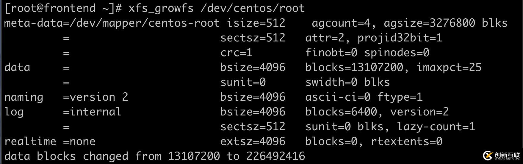Click the naming =version 2 text
Image resolution: width=523 pixels, height=164 pixels.
coord(66,97)
